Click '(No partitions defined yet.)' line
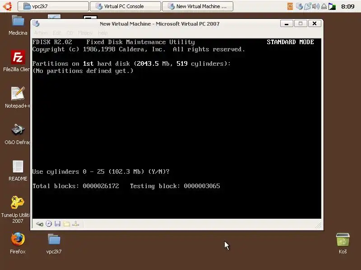The width and height of the screenshot is (361, 270). pyautogui.click(x=83, y=71)
